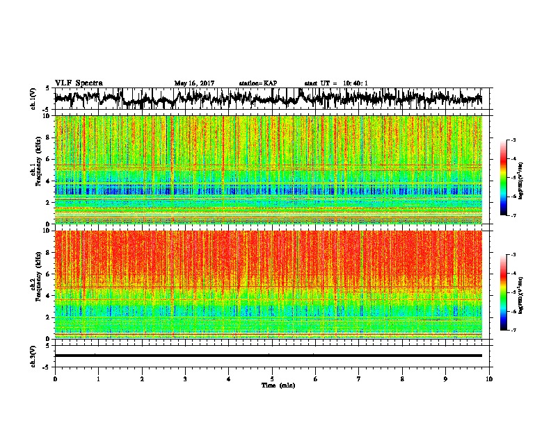Click the time axis tick label "9"
The image size is (551, 425).
pos(445,379)
